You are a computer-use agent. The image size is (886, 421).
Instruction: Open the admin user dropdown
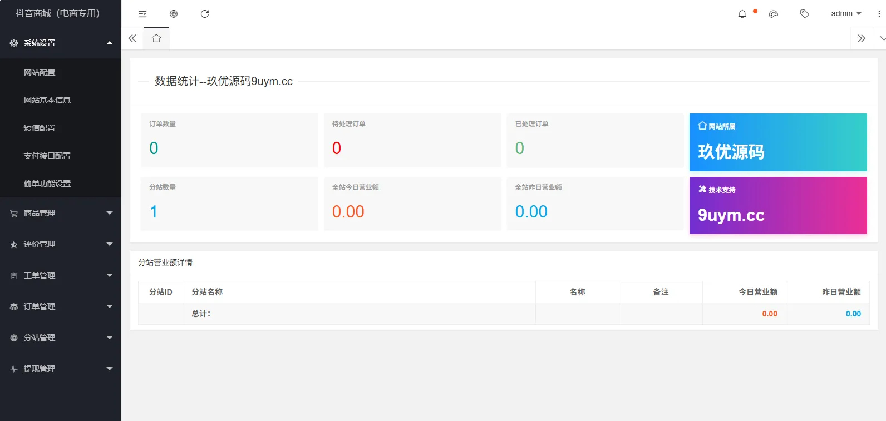(846, 13)
